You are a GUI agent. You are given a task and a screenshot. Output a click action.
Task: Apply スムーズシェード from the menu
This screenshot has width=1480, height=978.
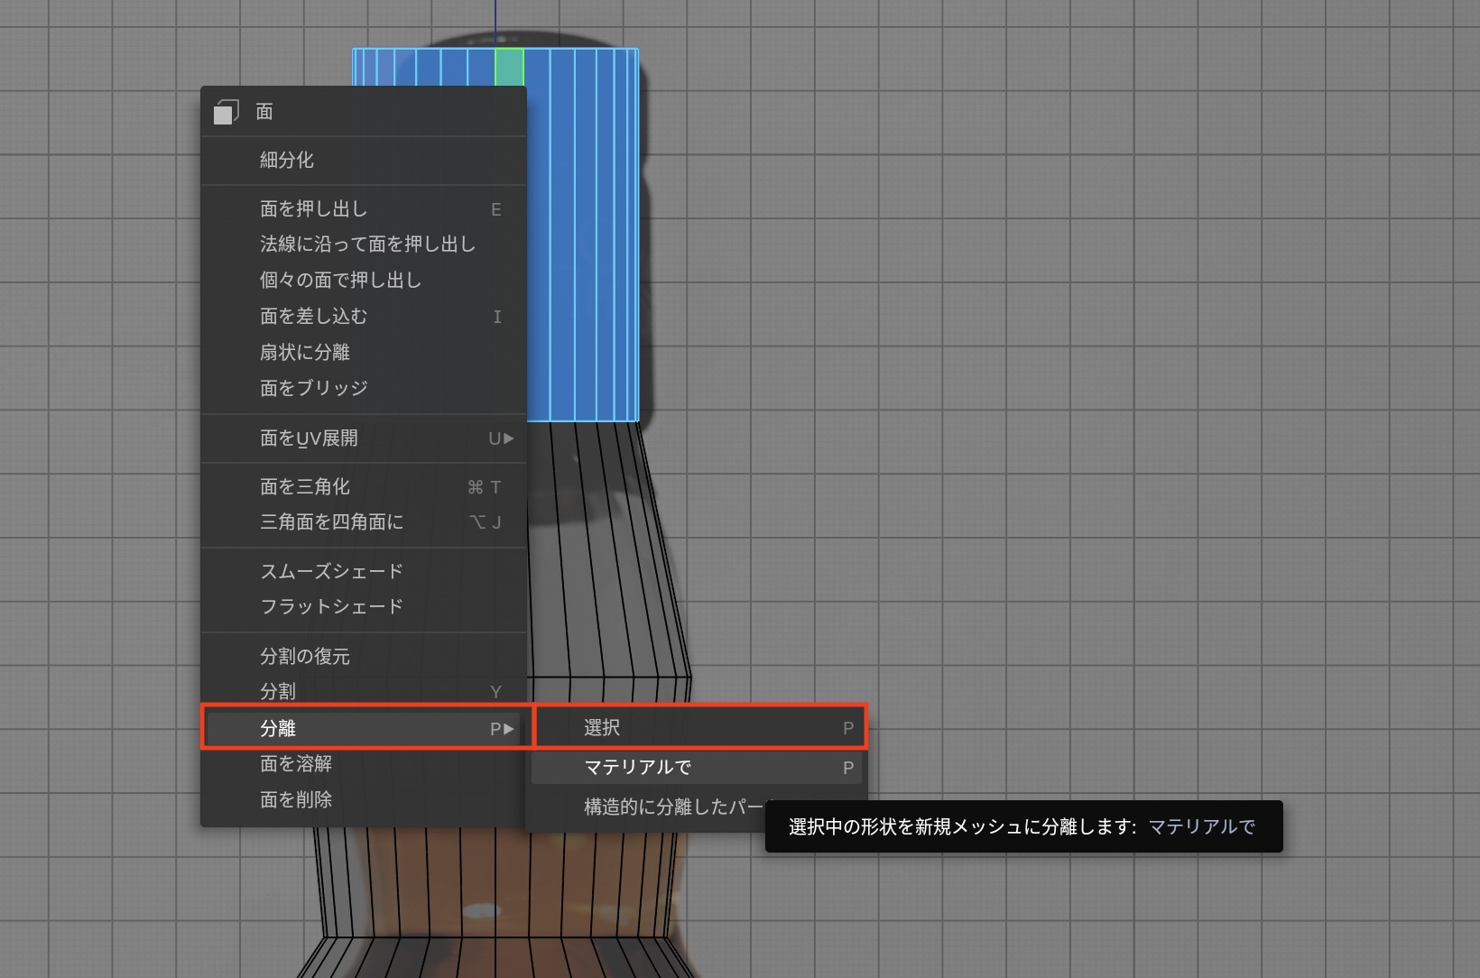pyautogui.click(x=331, y=572)
